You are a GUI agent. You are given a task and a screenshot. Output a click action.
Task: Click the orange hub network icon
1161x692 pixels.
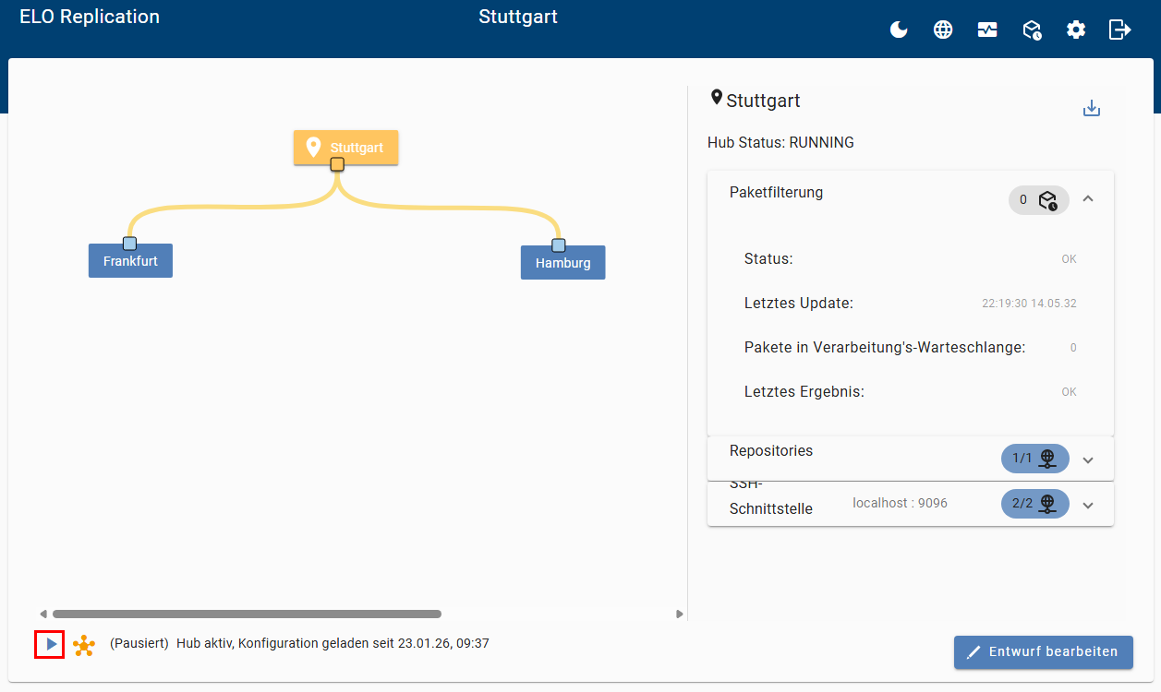click(x=84, y=645)
